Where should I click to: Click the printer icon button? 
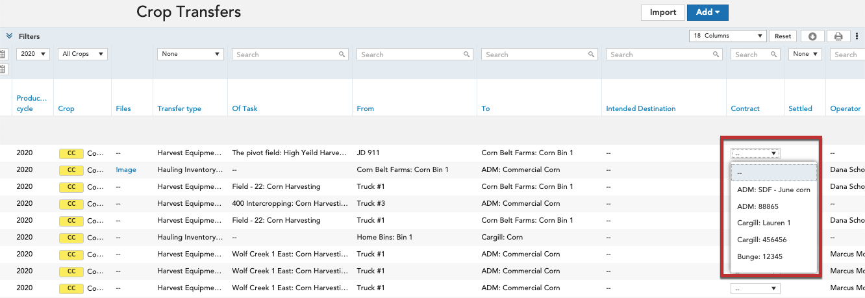838,36
